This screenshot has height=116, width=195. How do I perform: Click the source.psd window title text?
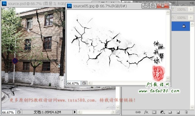[x=37, y=4]
